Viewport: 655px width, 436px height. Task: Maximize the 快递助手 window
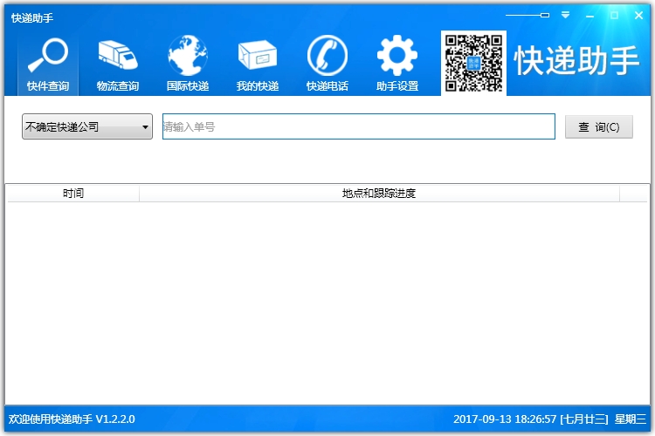(614, 15)
